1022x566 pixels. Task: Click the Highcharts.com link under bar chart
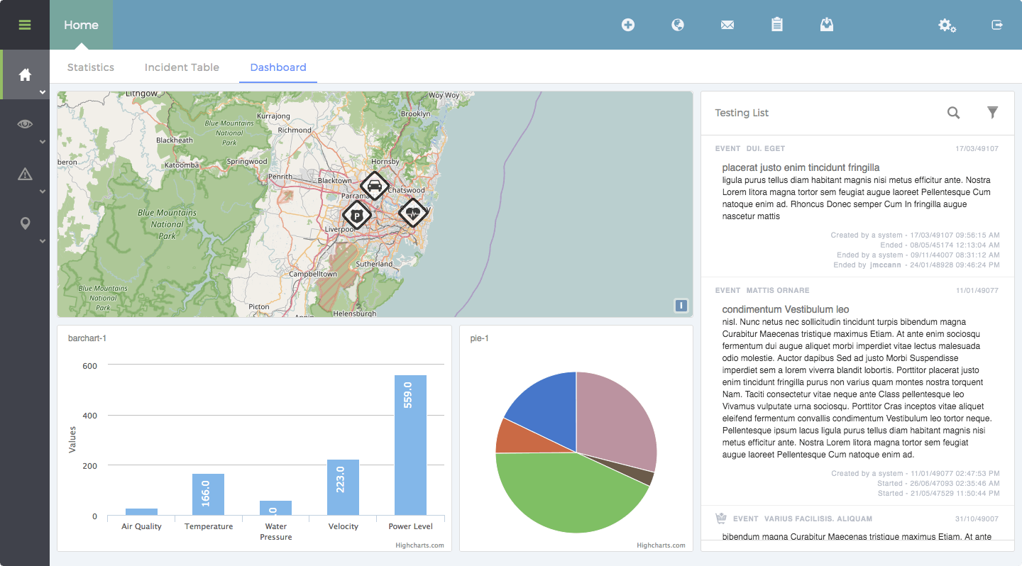click(421, 545)
